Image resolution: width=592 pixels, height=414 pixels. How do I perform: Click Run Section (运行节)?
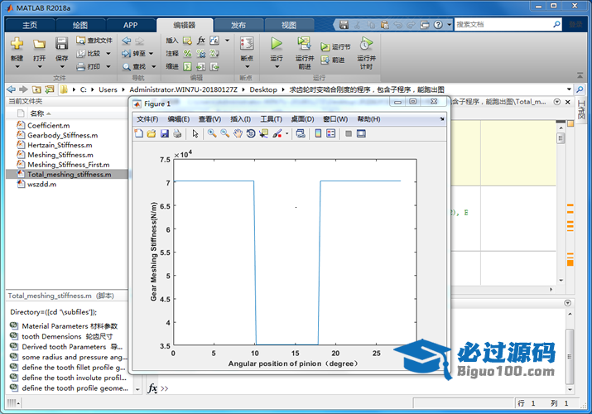335,47
